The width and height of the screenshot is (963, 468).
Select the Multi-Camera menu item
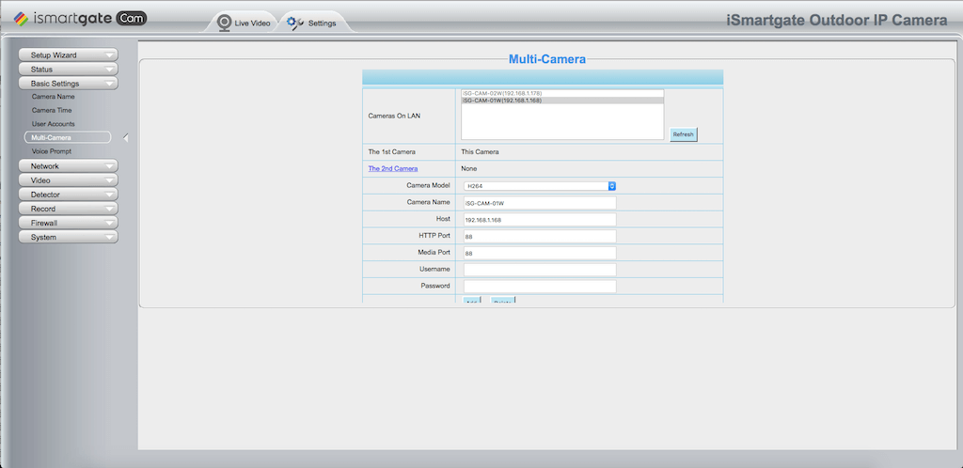[x=68, y=137]
